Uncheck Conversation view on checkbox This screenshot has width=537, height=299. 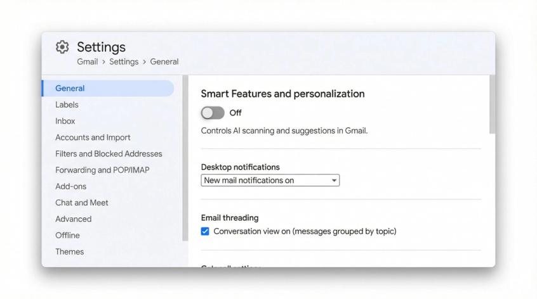click(205, 231)
